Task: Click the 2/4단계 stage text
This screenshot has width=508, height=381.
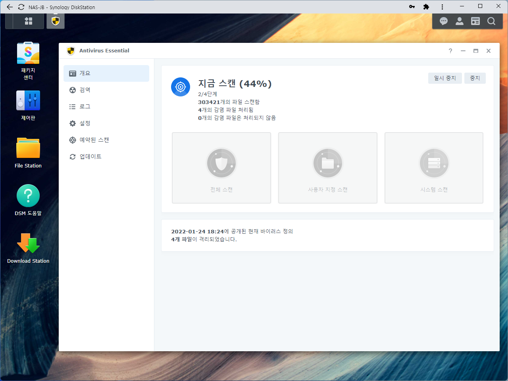Action: click(x=208, y=94)
